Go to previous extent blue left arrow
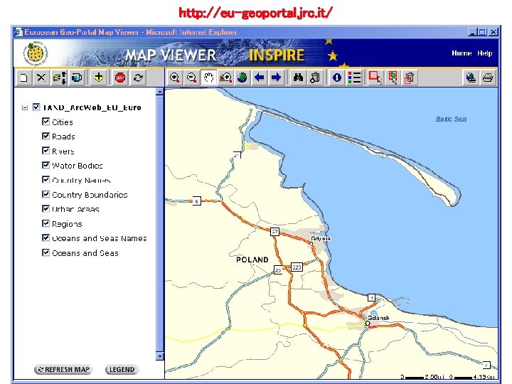Screen dimensions: 512x384 pyautogui.click(x=260, y=78)
